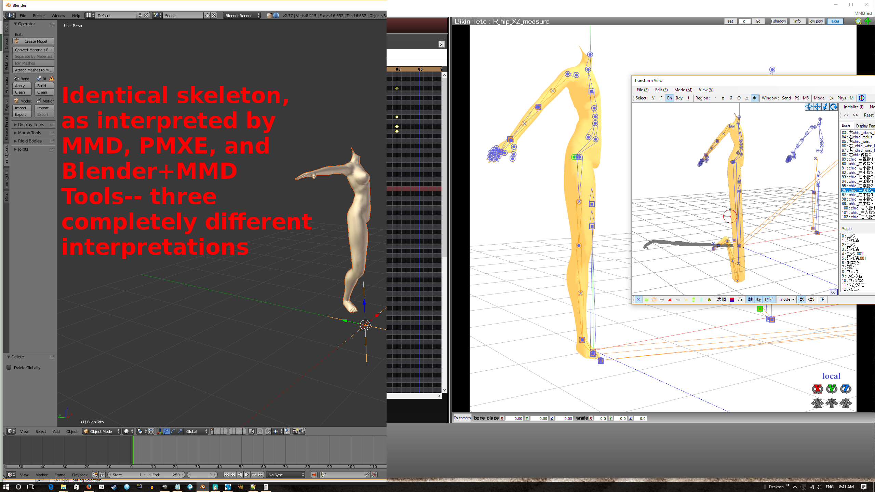Select bone 96 child_右薬指3 in list

[x=858, y=190]
